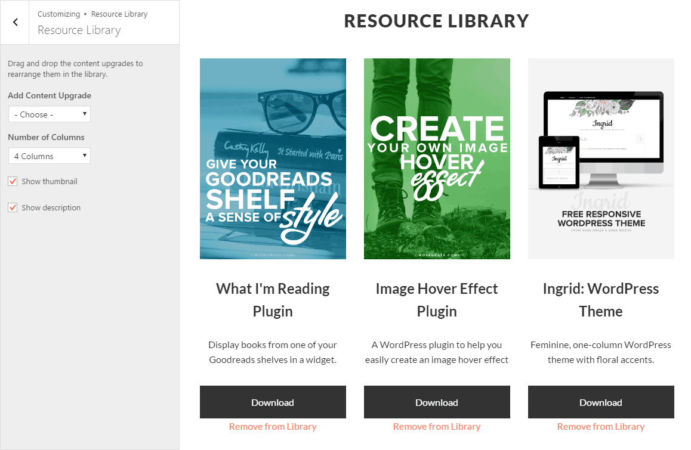The image size is (691, 450).
Task: Click the 'Feminine, one-column WordPress' description
Action: [x=601, y=352]
